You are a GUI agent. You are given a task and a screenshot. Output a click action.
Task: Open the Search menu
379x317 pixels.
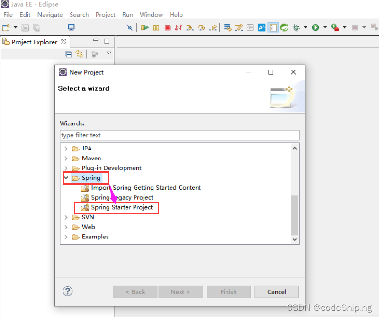79,15
